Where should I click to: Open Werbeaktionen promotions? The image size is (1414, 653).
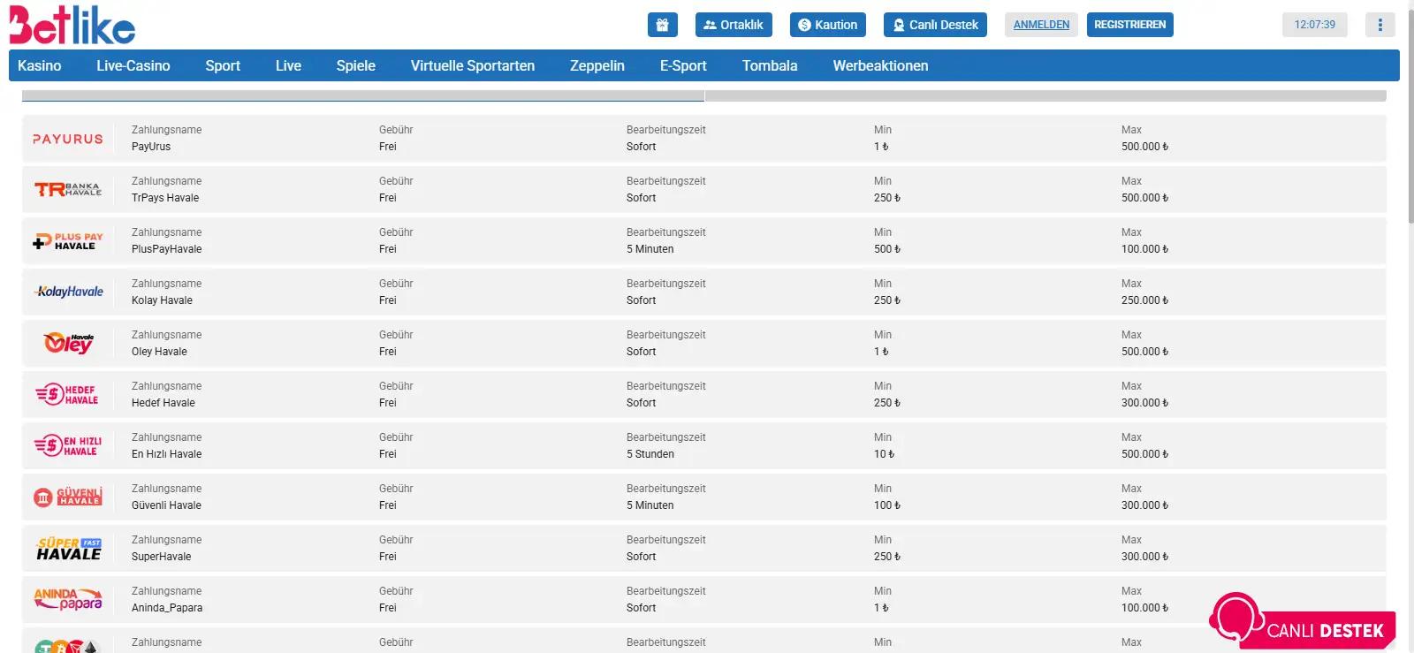(880, 65)
